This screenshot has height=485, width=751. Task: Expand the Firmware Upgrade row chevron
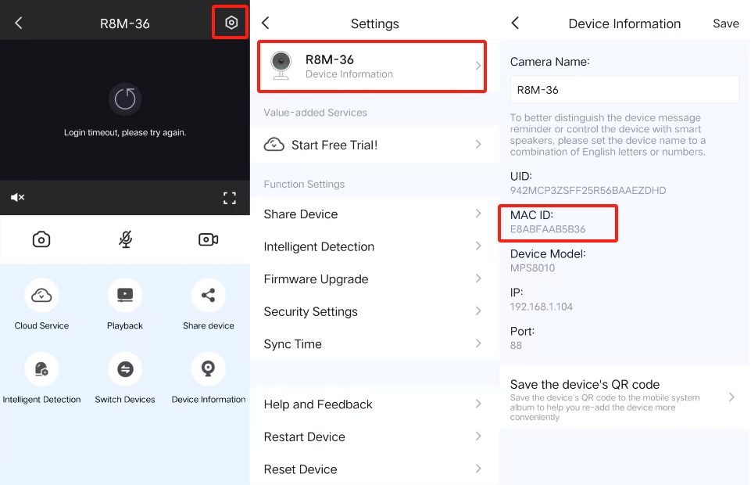point(478,278)
